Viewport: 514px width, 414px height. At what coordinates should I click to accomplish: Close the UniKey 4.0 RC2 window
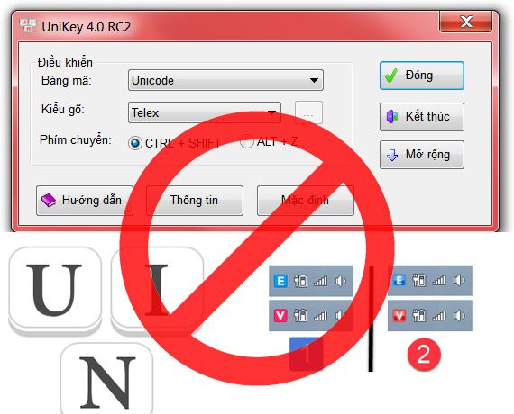[x=465, y=22]
